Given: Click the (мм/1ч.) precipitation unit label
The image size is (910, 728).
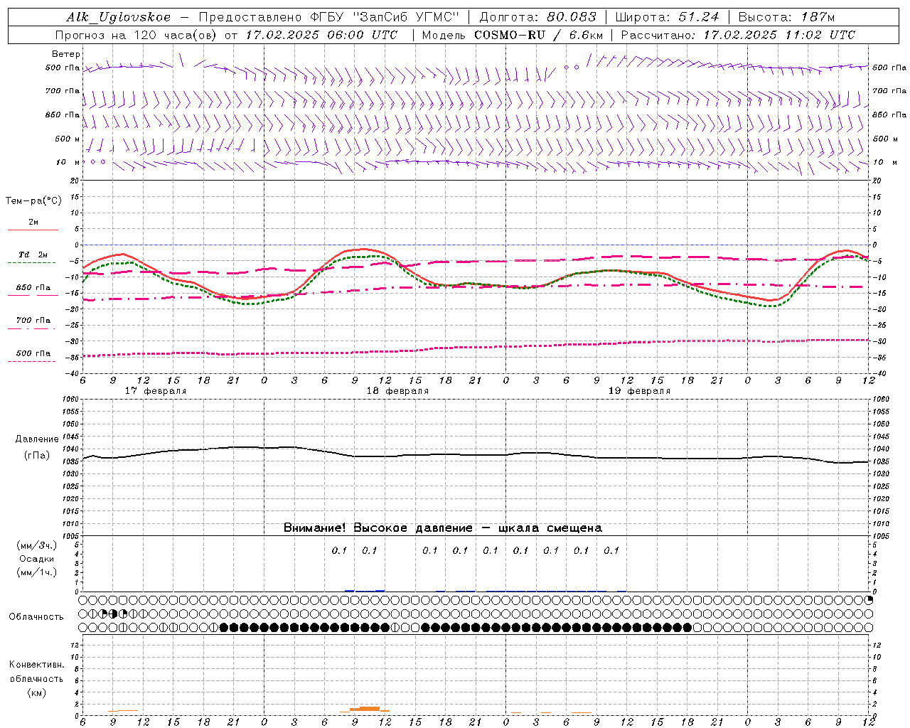Looking at the screenshot, I should pyautogui.click(x=37, y=572).
